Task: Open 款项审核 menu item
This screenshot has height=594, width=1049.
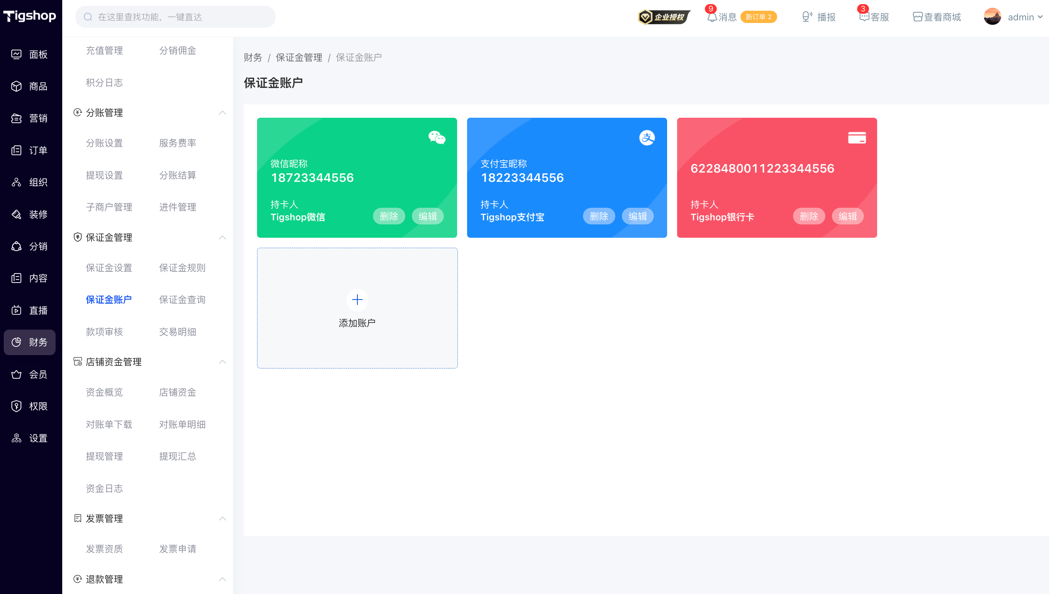Action: tap(104, 332)
